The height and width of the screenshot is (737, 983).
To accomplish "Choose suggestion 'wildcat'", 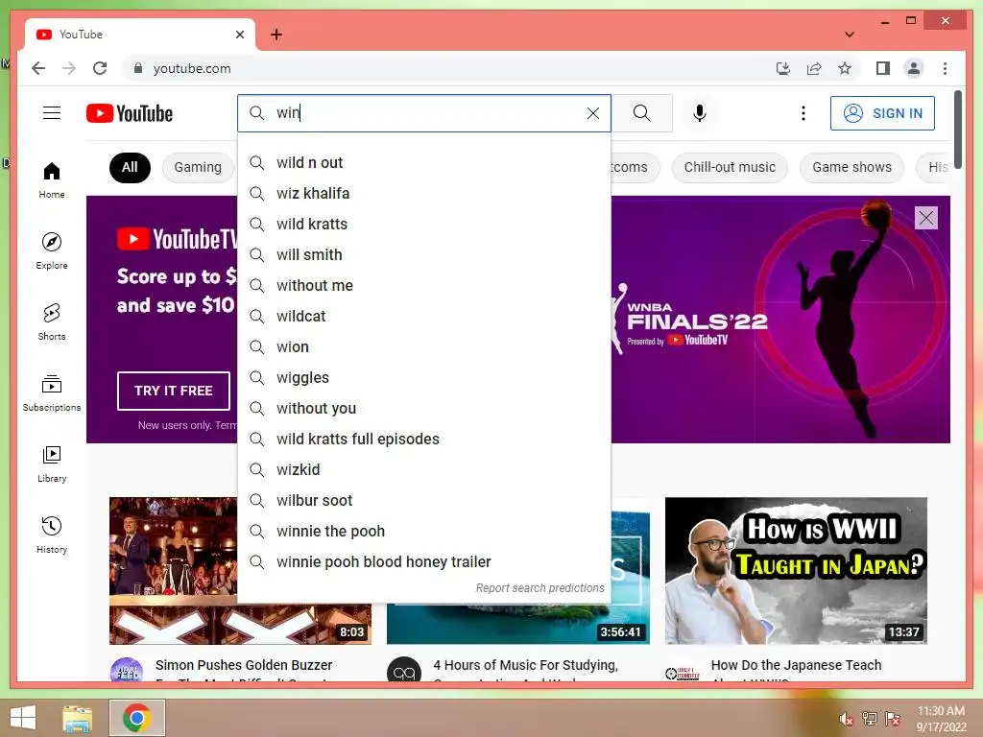I will coord(424,317).
